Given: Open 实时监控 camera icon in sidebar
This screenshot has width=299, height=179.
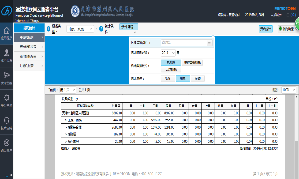Looking at the screenshot, I should 7,75.
